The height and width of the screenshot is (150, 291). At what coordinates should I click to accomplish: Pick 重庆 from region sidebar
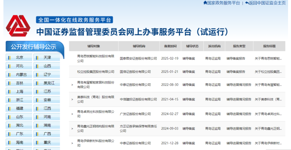click(x=47, y=142)
